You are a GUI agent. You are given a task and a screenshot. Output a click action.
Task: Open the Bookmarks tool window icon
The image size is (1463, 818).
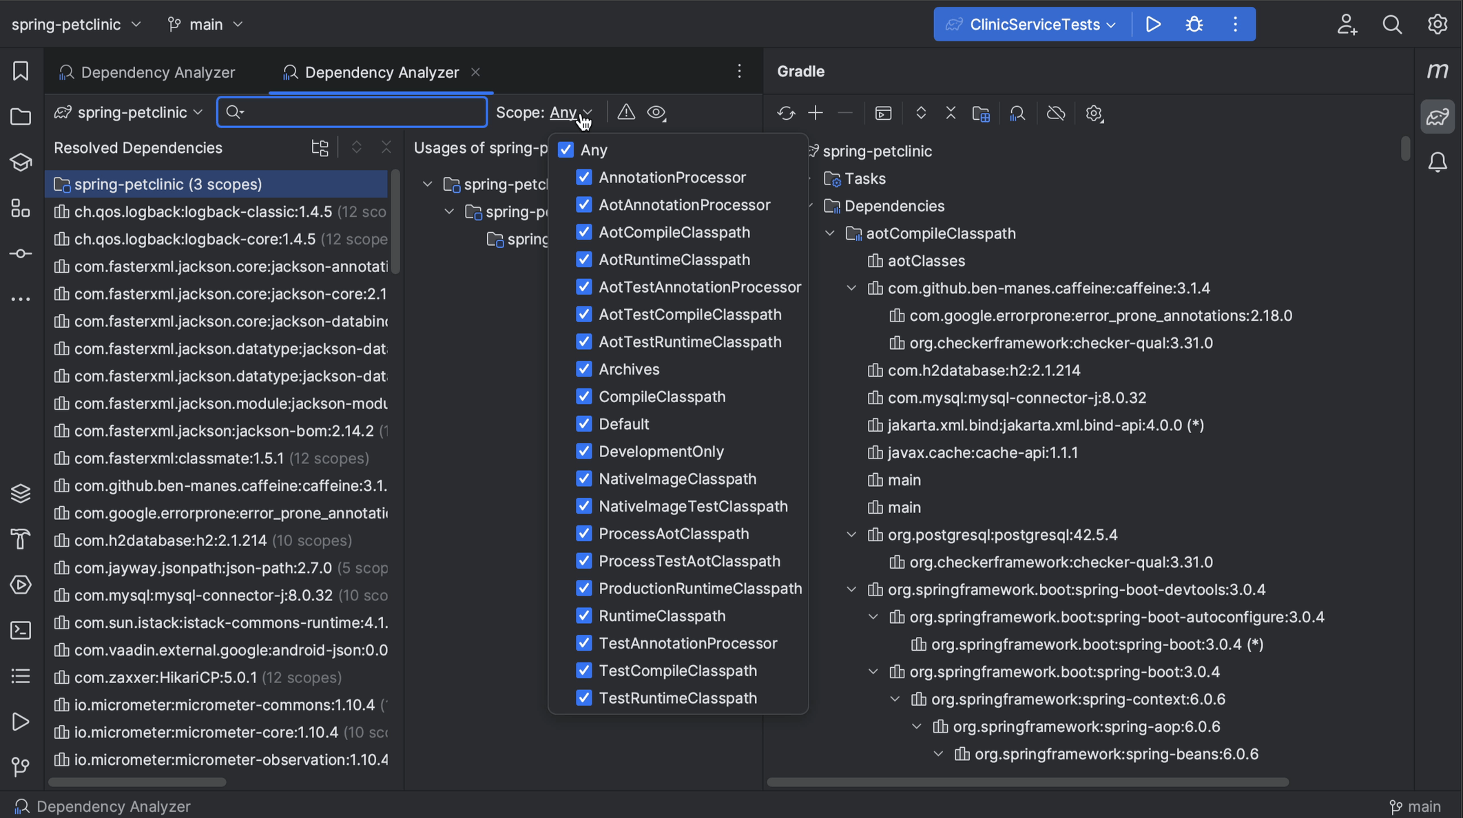21,71
